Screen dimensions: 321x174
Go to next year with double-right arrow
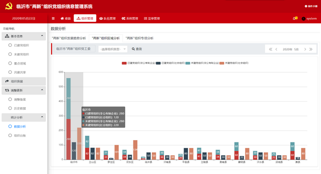(311, 49)
